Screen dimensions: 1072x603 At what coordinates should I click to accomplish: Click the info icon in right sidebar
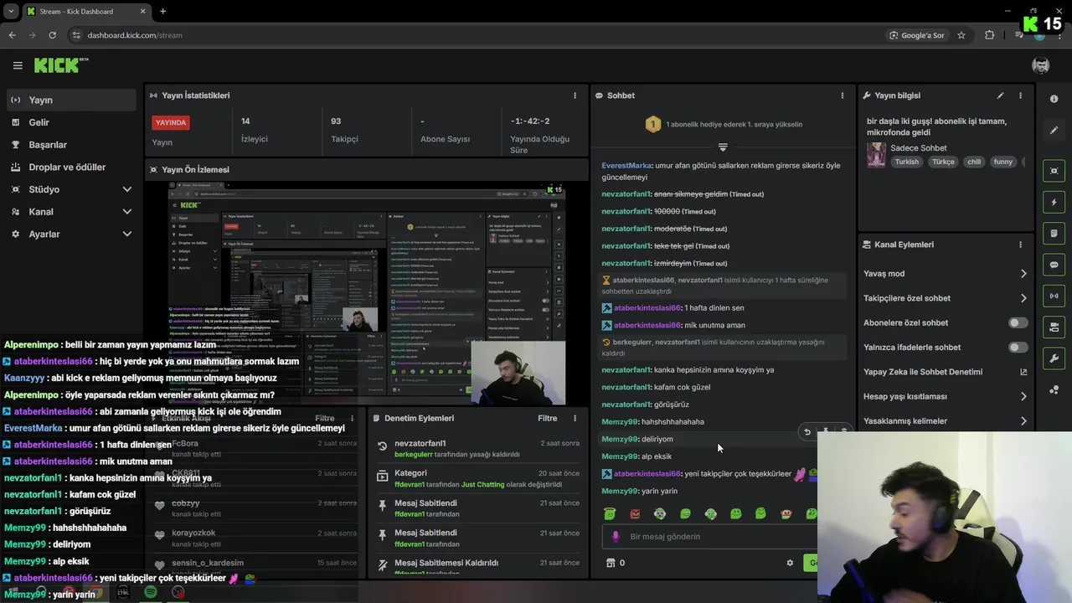click(1054, 99)
